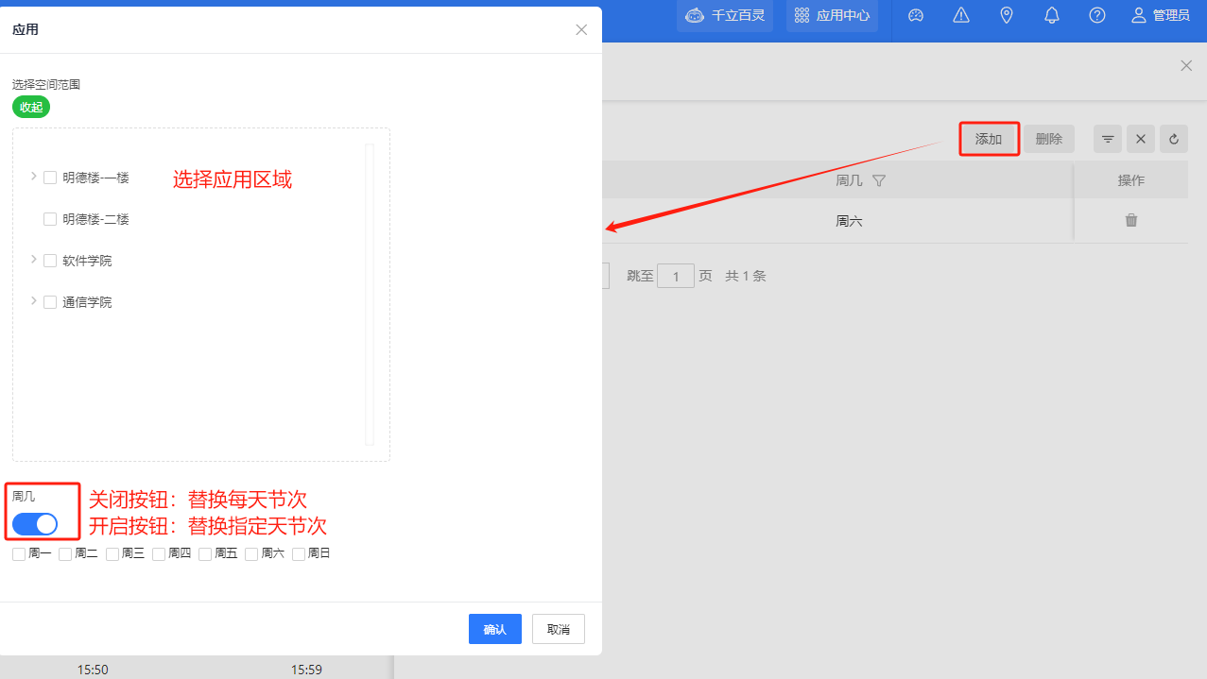The width and height of the screenshot is (1207, 679).
Task: Delete the 周六 row with trash icon
Action: 1130,220
